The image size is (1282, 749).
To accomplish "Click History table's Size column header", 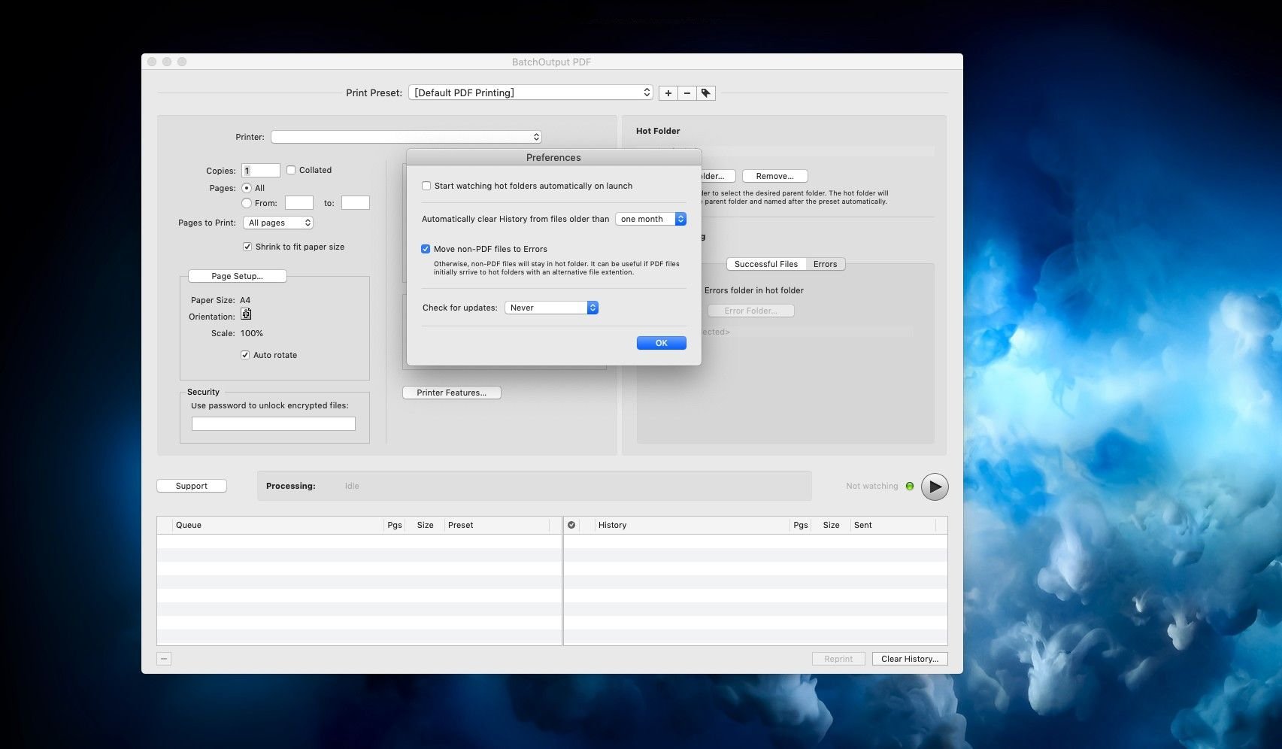I will [831, 525].
